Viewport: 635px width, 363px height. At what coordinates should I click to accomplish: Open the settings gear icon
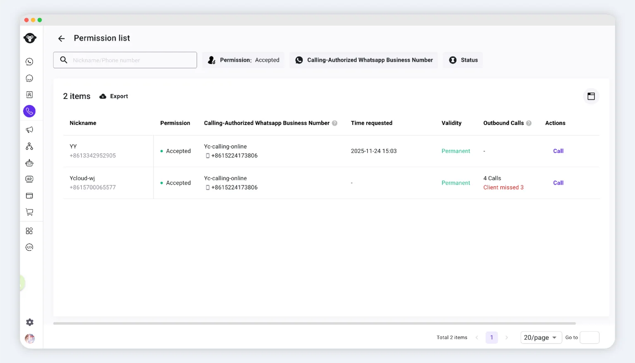coord(30,322)
